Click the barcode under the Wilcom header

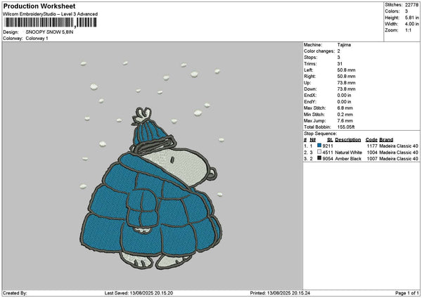point(51,22)
